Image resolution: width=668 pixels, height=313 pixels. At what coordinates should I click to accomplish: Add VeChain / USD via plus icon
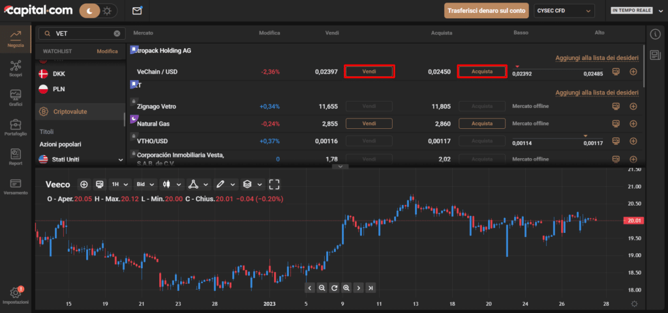point(633,72)
